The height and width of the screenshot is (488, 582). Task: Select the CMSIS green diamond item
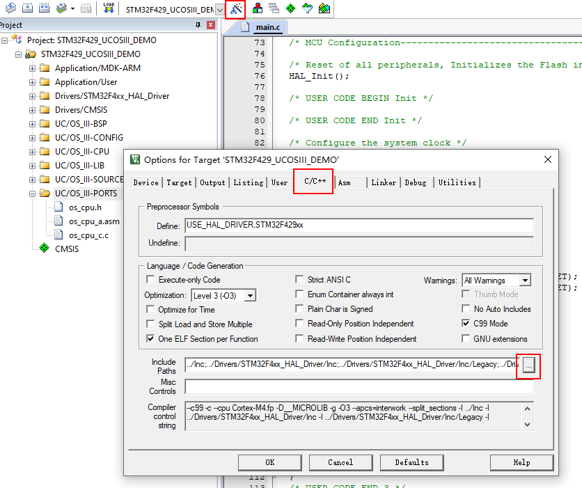coord(44,248)
